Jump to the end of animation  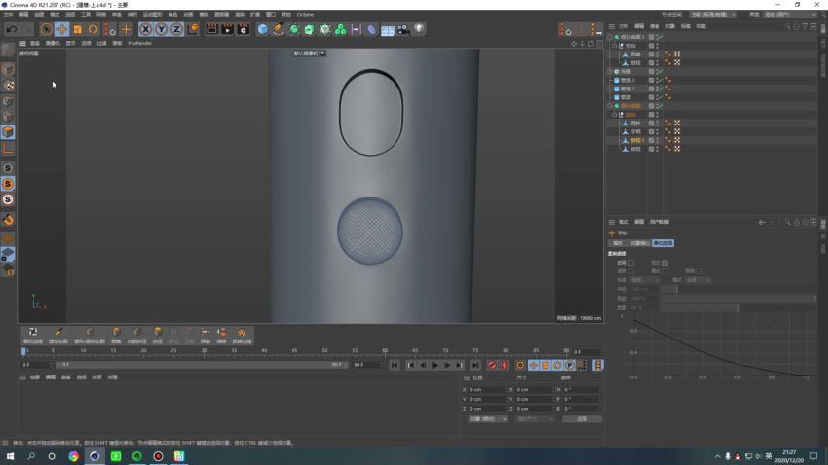(x=473, y=365)
